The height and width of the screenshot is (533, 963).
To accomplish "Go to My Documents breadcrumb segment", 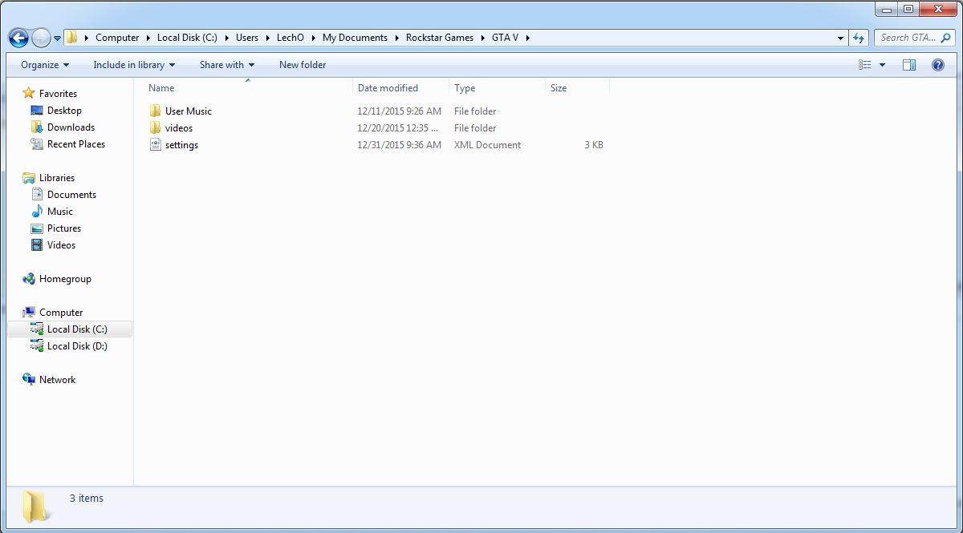I will (355, 38).
